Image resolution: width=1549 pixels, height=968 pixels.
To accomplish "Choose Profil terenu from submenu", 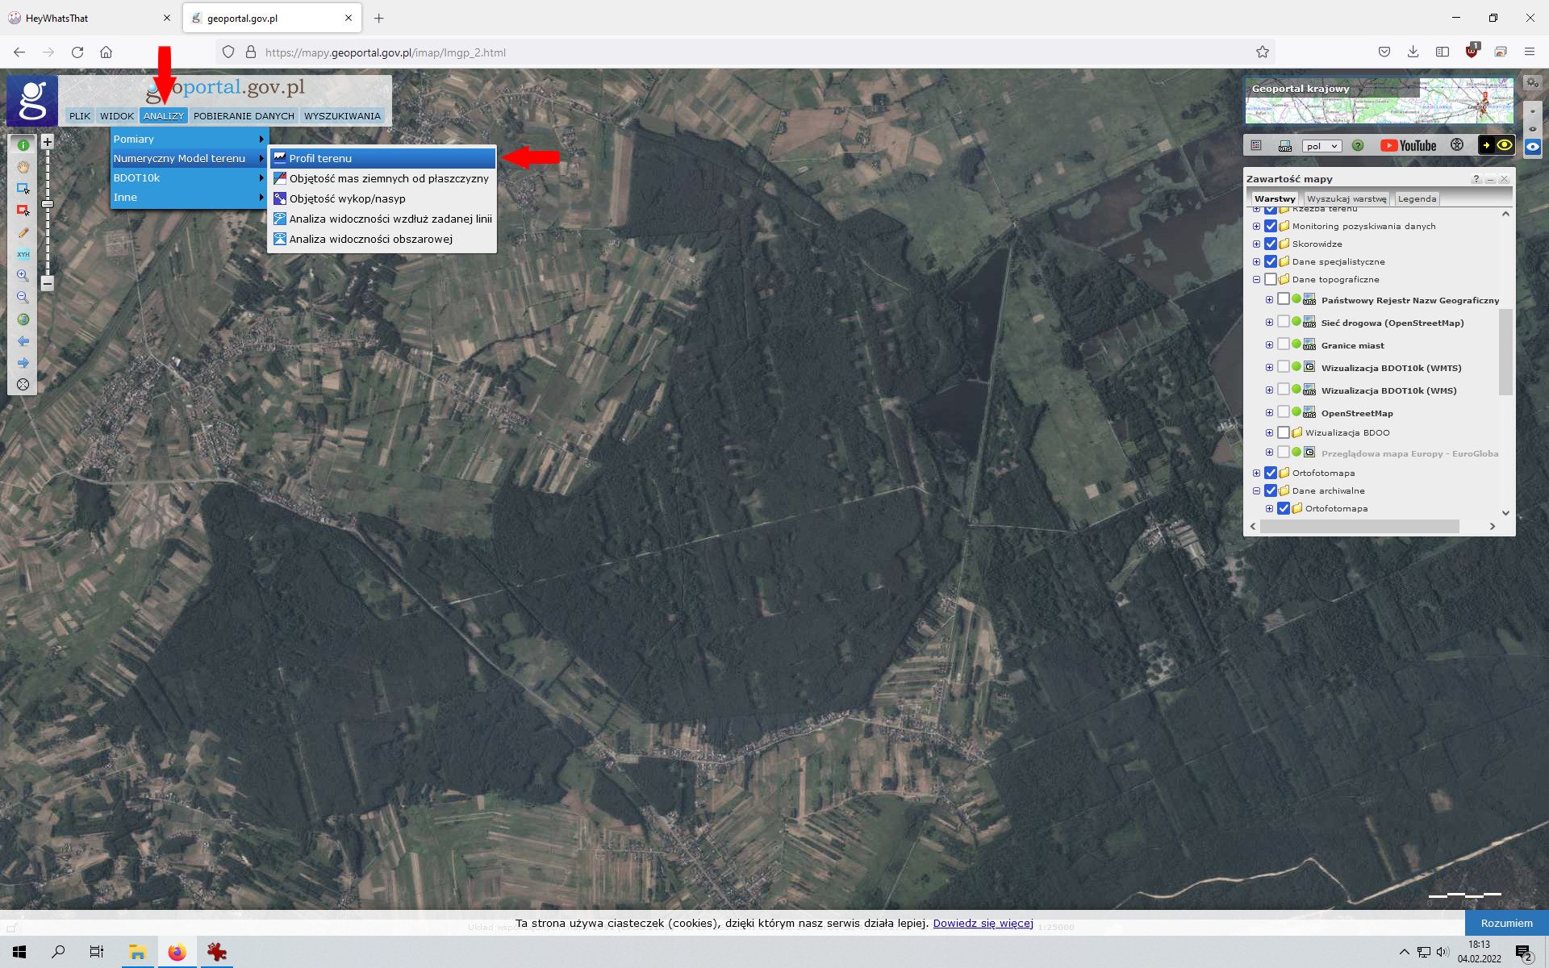I will pyautogui.click(x=320, y=158).
